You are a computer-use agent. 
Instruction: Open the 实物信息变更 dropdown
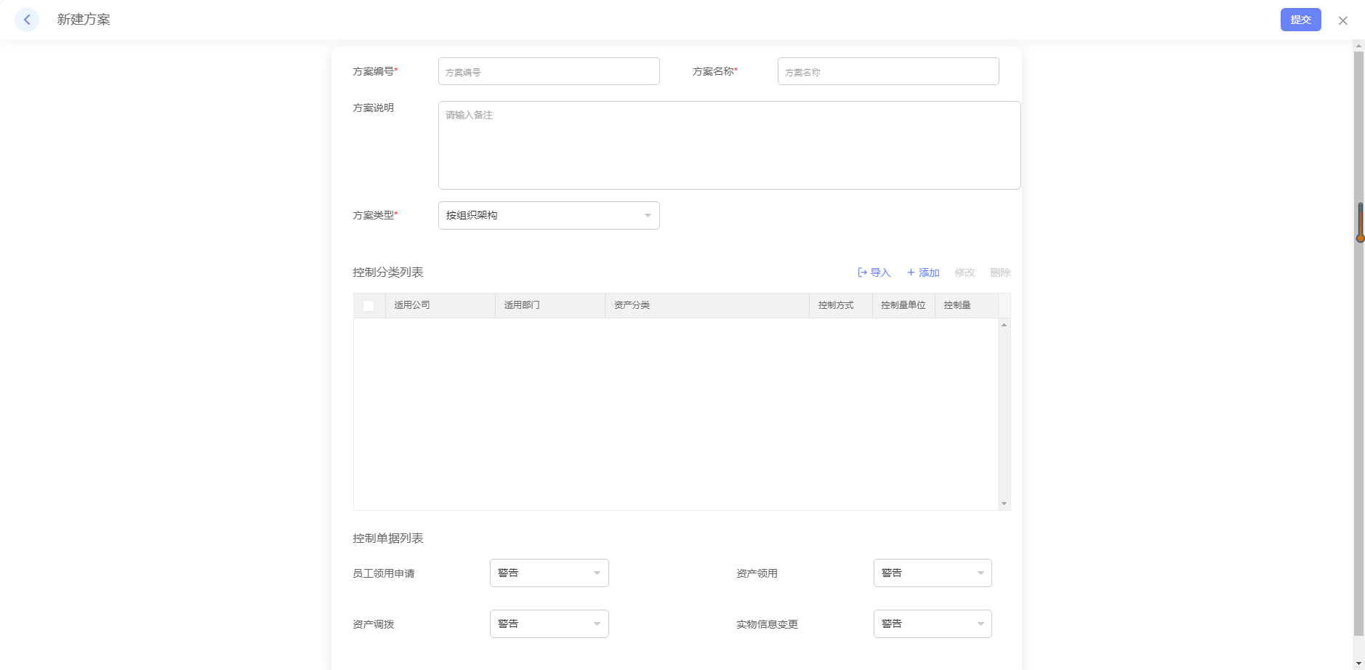932,624
